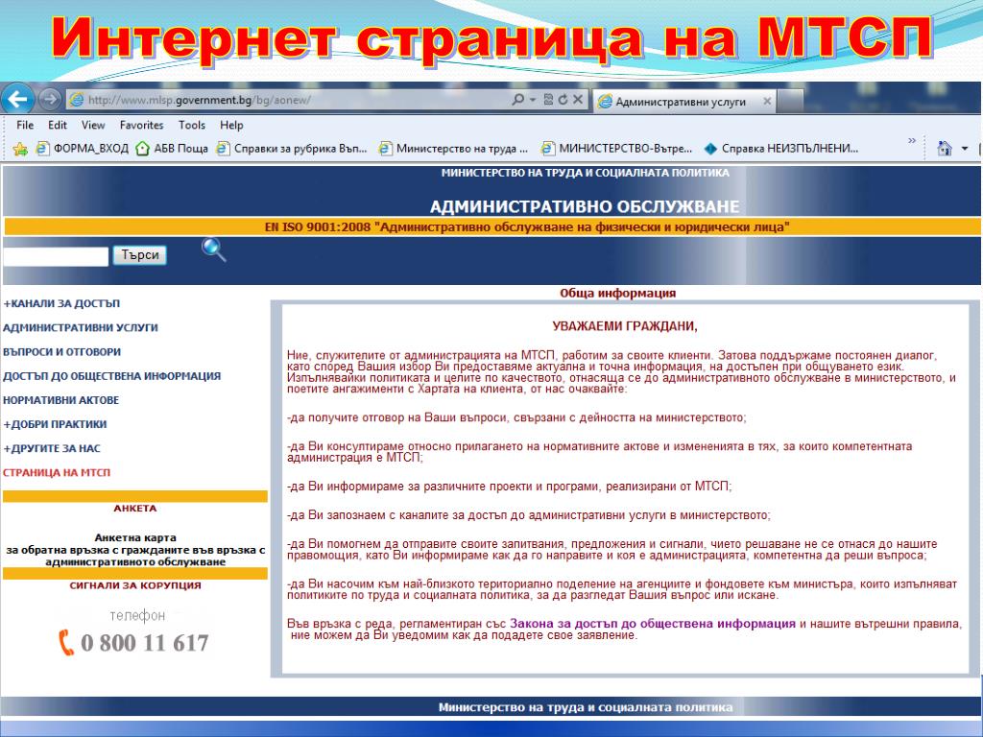
Task: Expand +КАНАЛИ ЗА ДОСТЪП menu item
Action: point(61,303)
